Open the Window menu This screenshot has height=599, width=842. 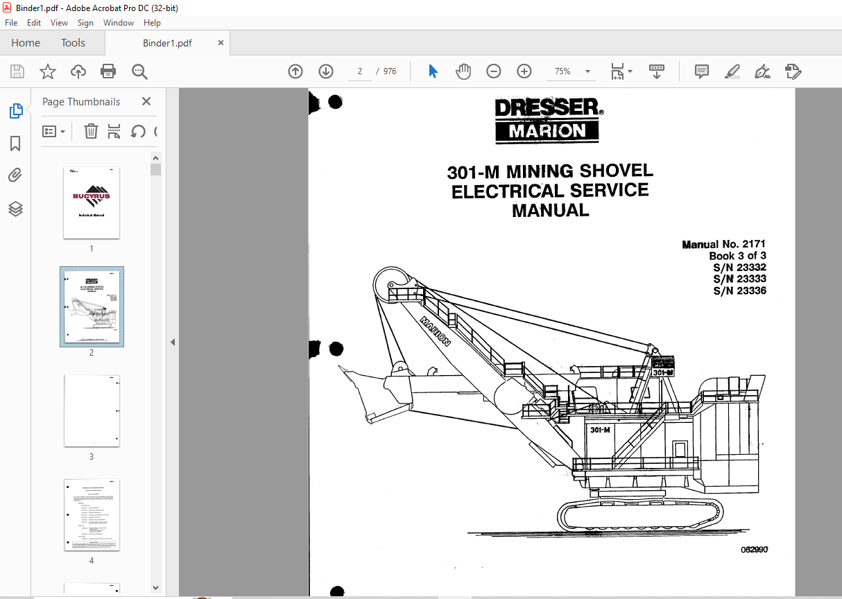click(119, 23)
